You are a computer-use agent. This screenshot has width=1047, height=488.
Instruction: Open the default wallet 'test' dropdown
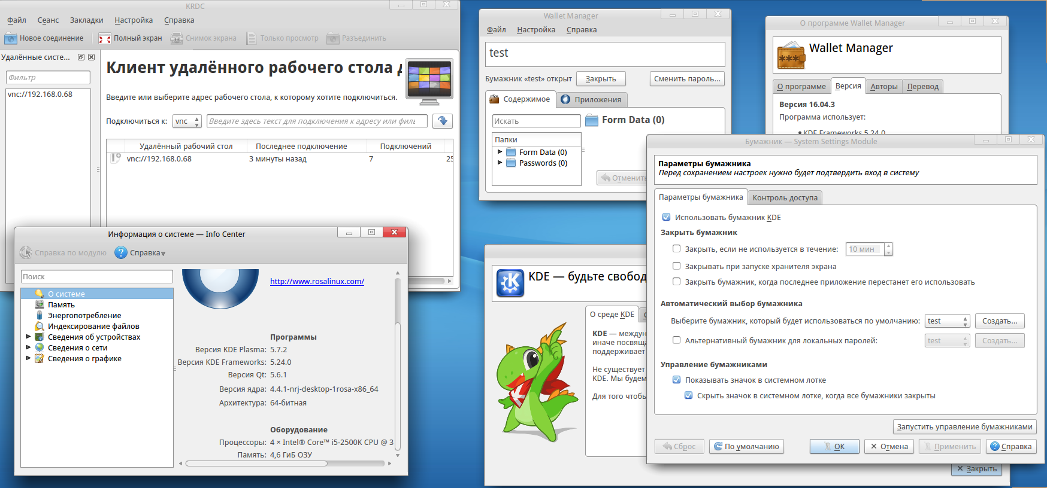(947, 321)
